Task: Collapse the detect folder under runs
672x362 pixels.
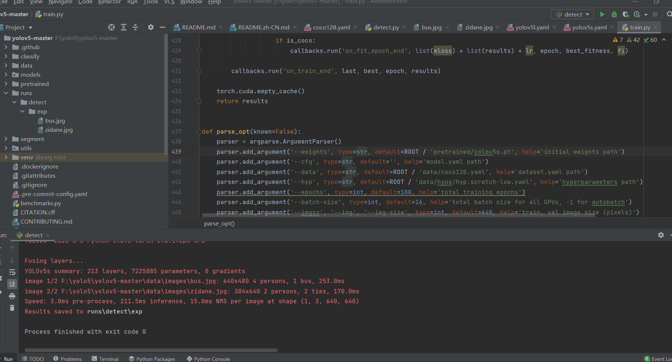Action: coord(14,102)
